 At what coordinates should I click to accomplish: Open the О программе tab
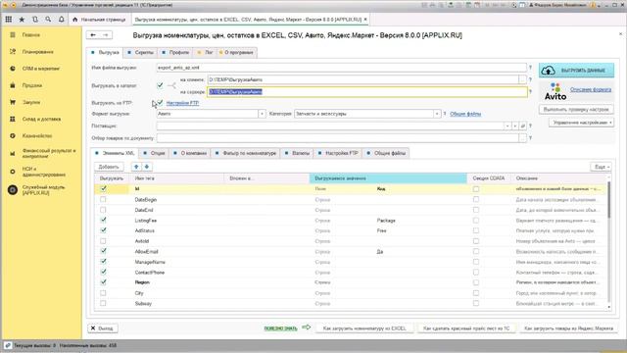(x=236, y=52)
